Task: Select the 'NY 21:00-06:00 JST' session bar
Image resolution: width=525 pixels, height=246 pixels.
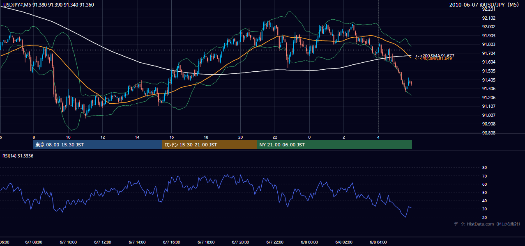Action: coord(334,145)
